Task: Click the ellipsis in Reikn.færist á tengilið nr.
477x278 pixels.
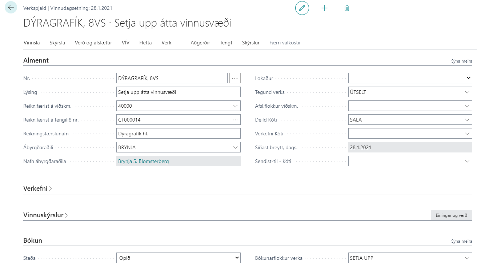Action: coord(235,120)
